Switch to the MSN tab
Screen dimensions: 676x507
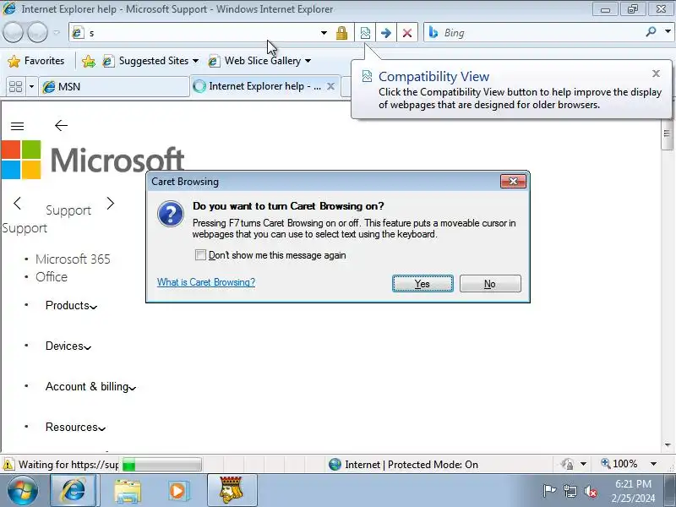114,87
